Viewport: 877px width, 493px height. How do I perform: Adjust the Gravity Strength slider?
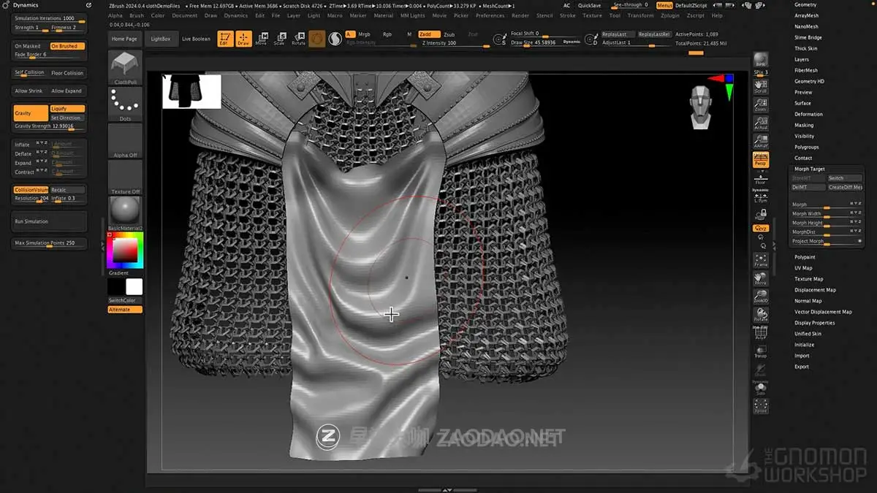tap(44, 124)
